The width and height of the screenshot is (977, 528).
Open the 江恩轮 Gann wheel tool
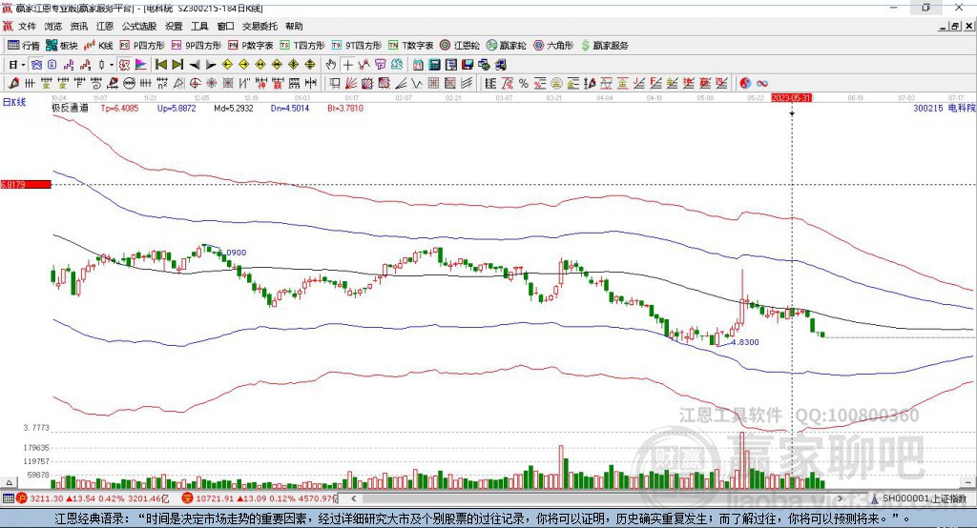460,46
